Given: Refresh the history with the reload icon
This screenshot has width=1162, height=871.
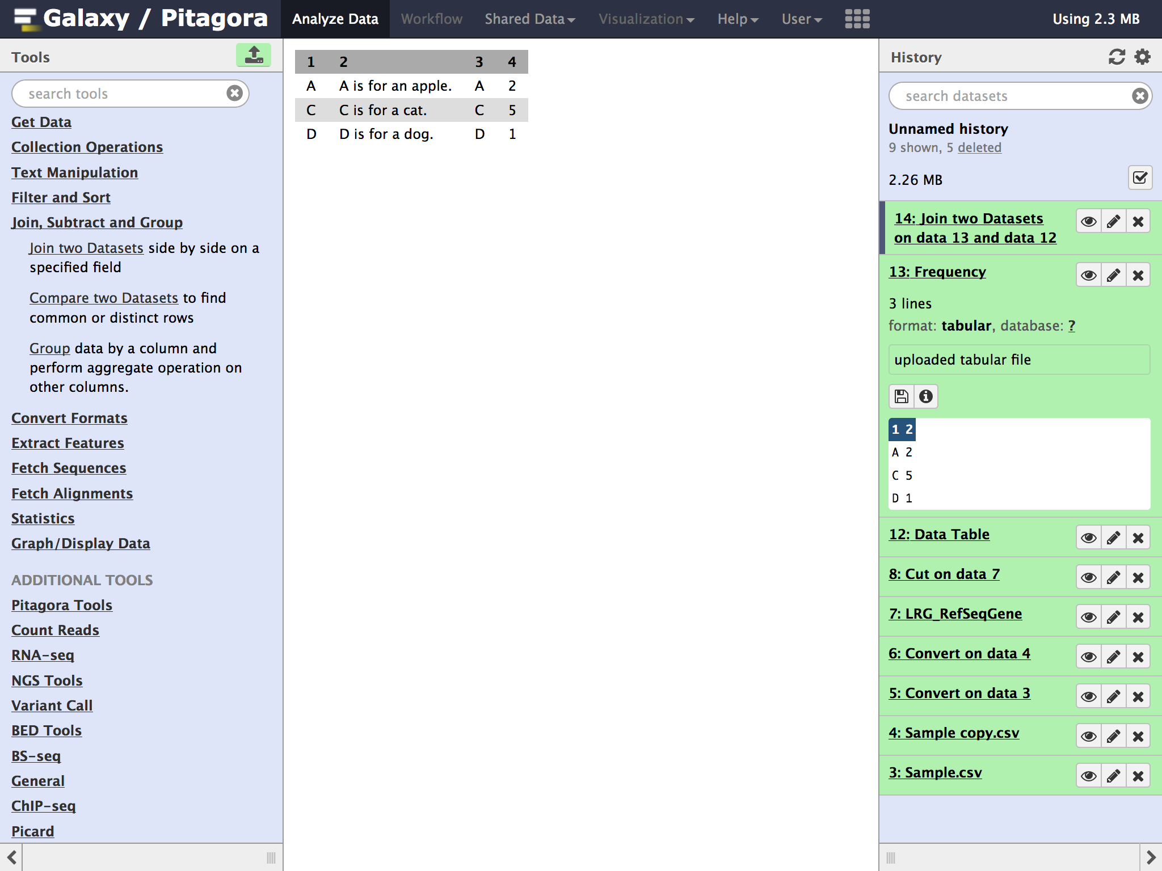Looking at the screenshot, I should click(x=1116, y=57).
